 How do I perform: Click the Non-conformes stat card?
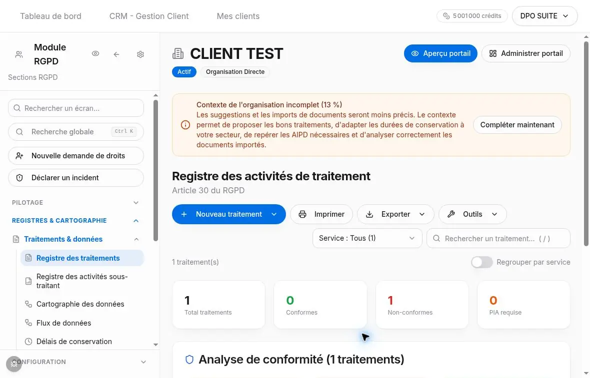[x=422, y=305]
